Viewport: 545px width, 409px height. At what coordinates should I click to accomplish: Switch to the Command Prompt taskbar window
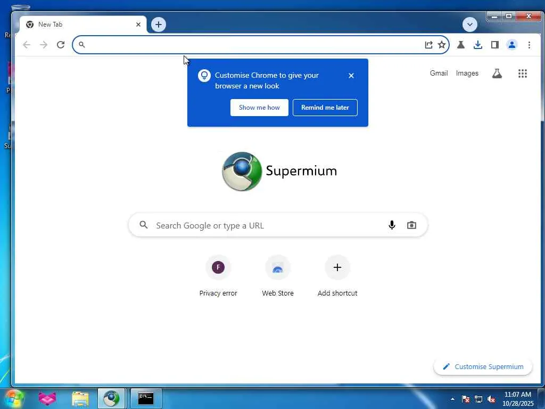[146, 398]
